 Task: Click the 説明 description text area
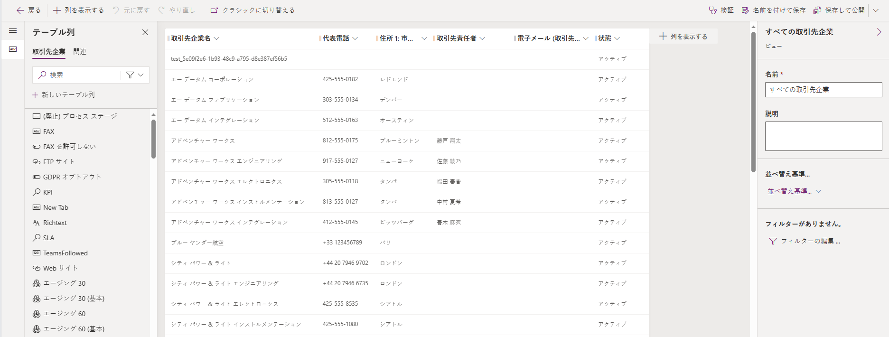(823, 136)
